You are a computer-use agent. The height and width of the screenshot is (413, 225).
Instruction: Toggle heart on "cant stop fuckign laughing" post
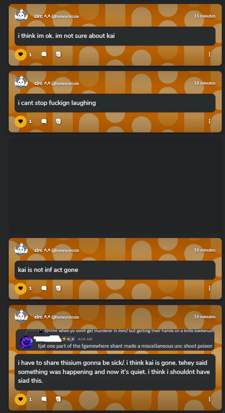point(20,121)
